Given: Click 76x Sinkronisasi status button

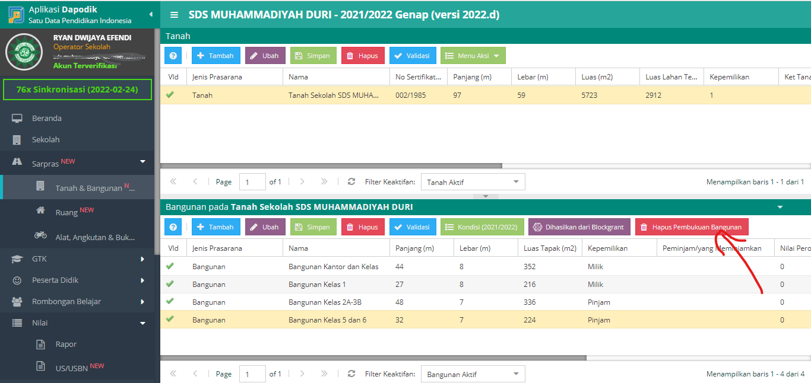Looking at the screenshot, I should coord(77,90).
